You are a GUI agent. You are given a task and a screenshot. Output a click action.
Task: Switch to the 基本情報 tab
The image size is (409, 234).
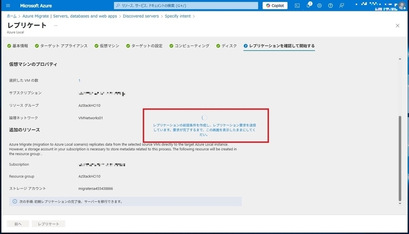18,46
